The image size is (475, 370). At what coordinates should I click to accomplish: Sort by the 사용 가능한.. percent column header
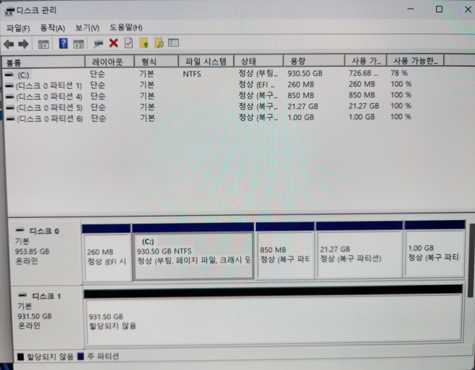point(415,61)
